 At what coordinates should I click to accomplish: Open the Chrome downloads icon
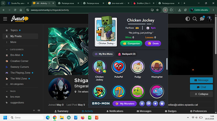tap(180, 10)
